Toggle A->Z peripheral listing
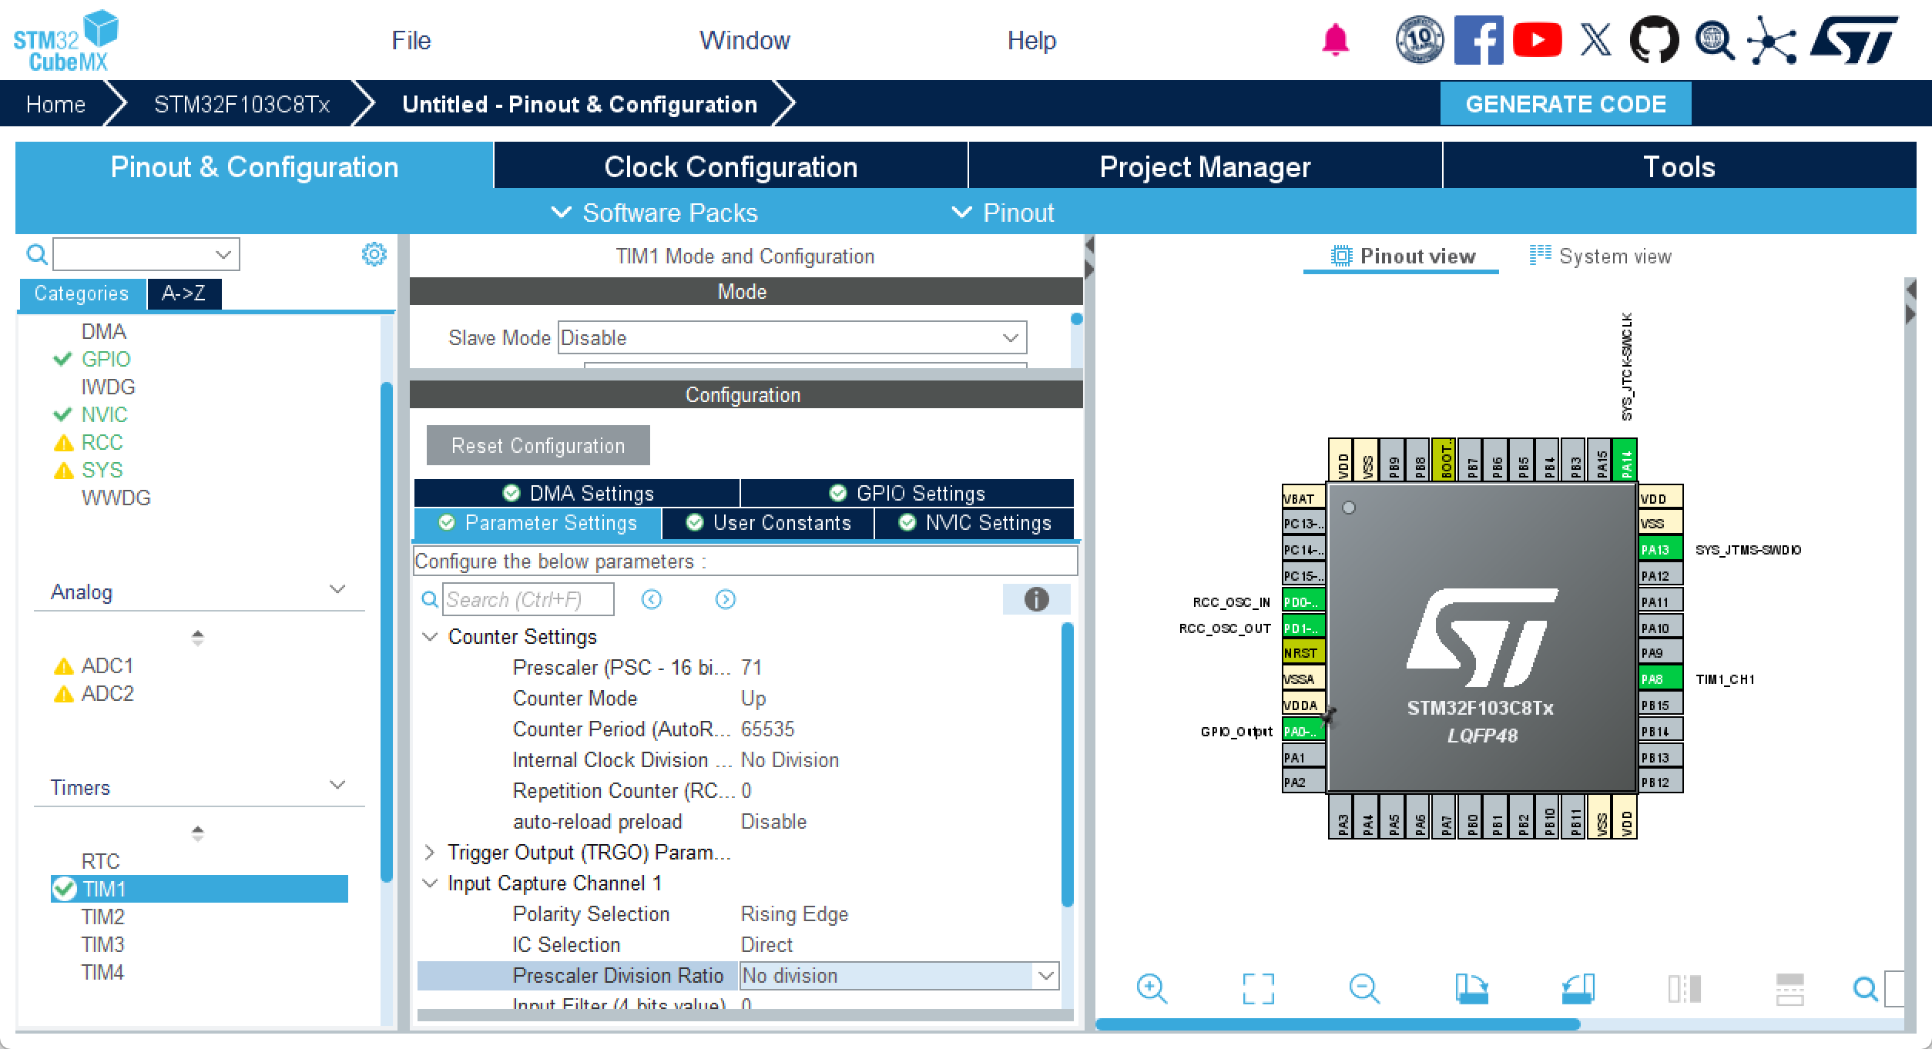This screenshot has width=1932, height=1049. [x=184, y=293]
